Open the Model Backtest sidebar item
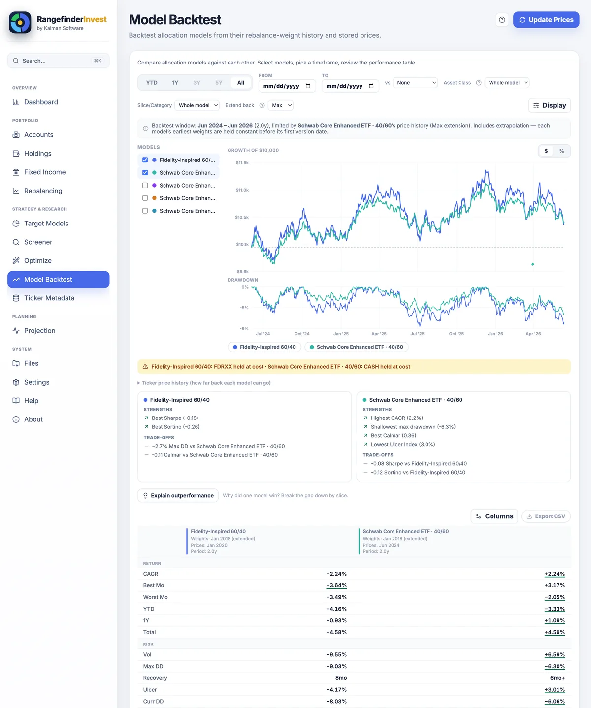Image resolution: width=591 pixels, height=708 pixels. tap(59, 280)
